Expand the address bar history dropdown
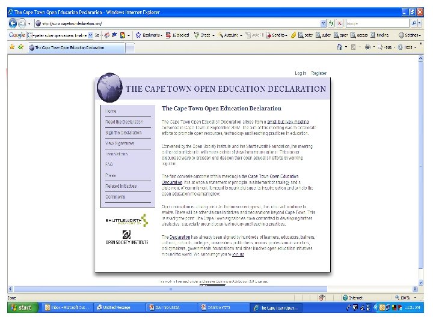Screen dimensions: 433x324 coord(323,23)
